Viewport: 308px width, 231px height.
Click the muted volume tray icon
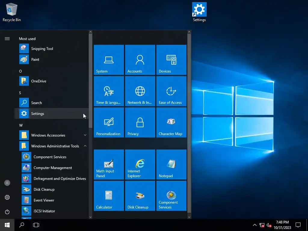click(269, 225)
